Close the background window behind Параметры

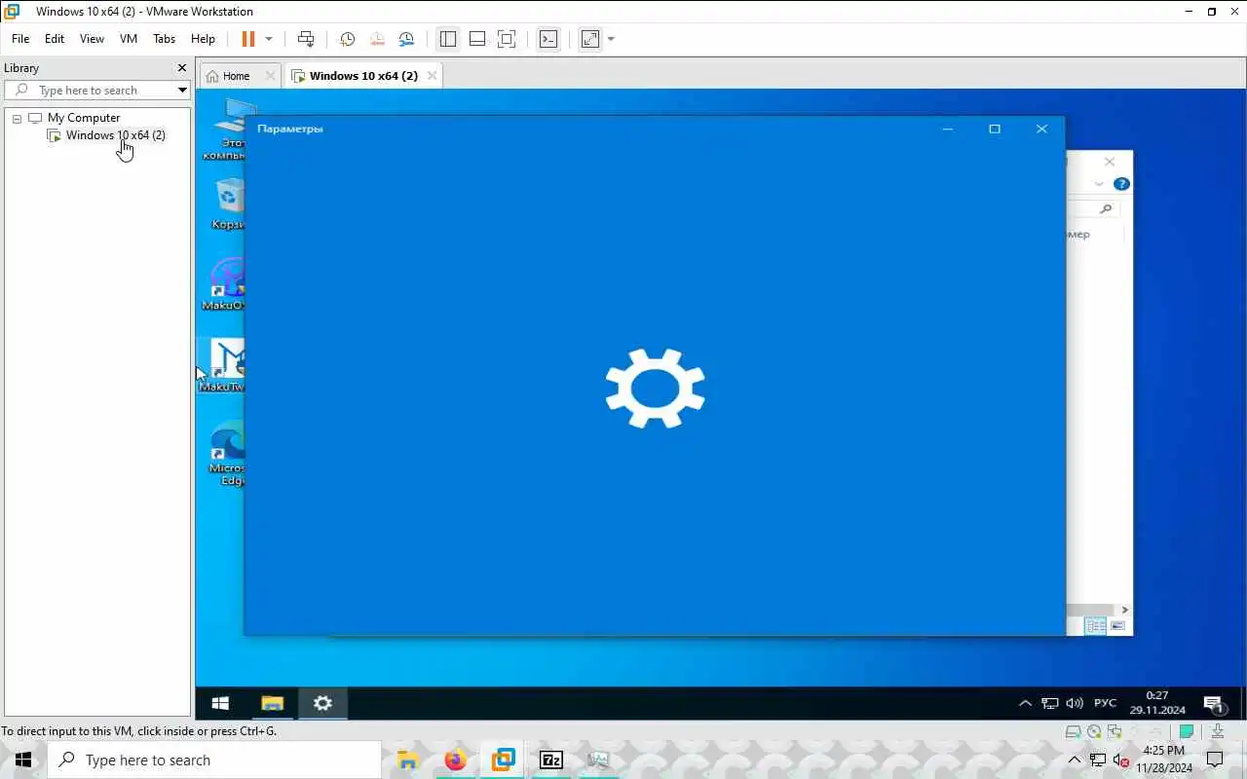1109,162
